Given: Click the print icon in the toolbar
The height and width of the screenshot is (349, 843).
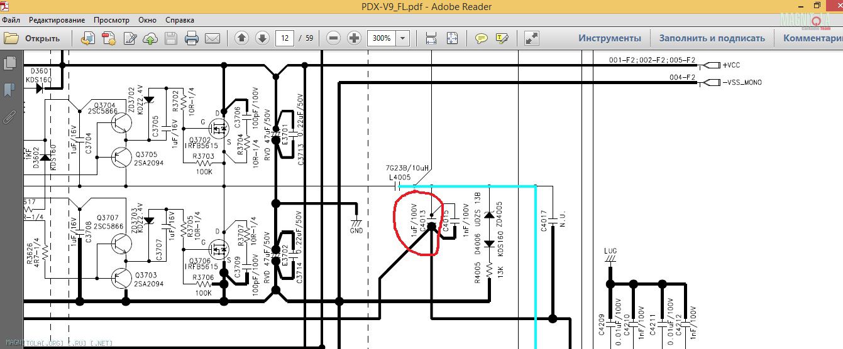Looking at the screenshot, I should tap(192, 38).
